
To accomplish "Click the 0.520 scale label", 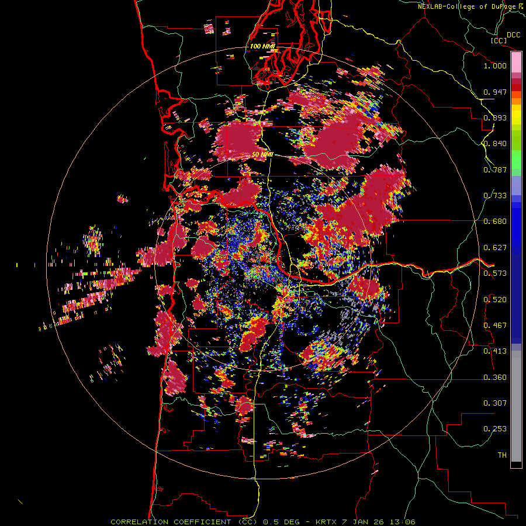I will 495,300.
